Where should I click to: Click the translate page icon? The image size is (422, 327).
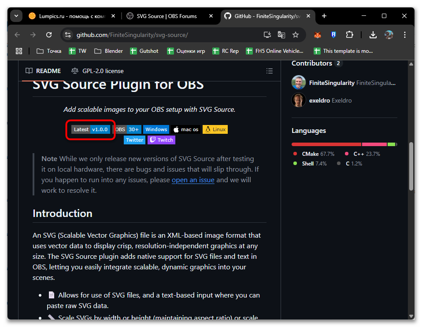coord(281,35)
